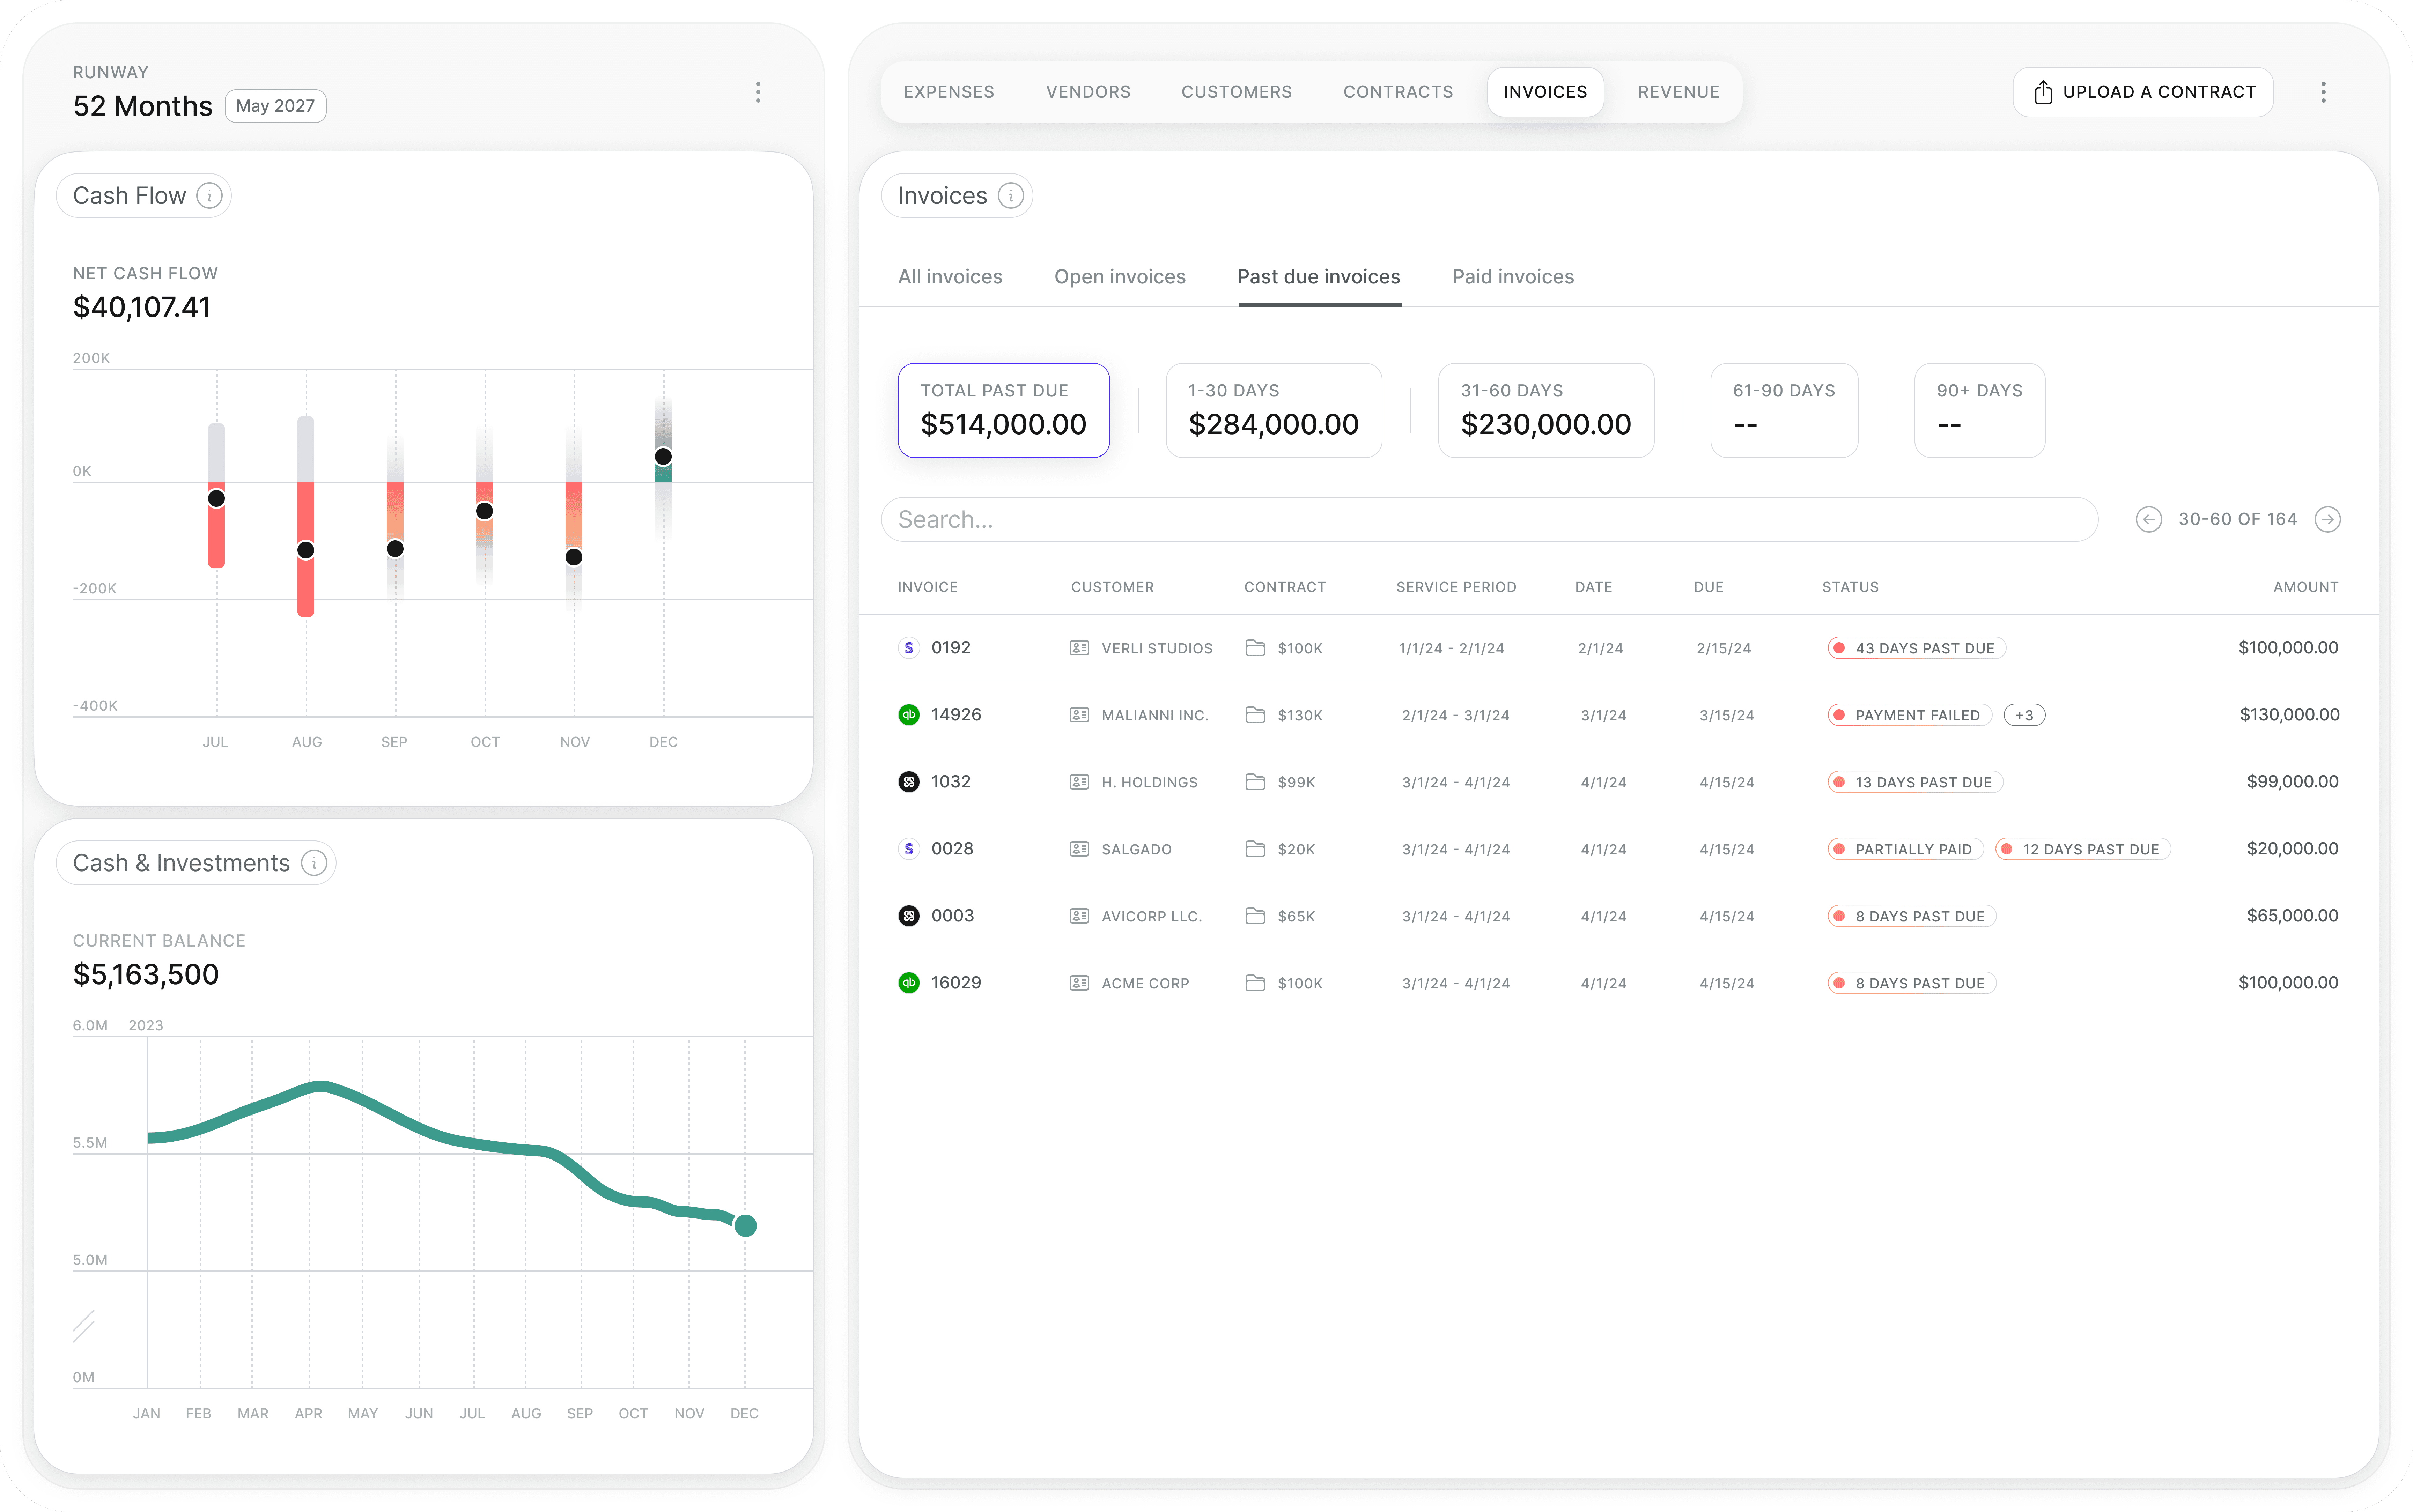Click customer card icon beside Salgado

tap(1079, 849)
